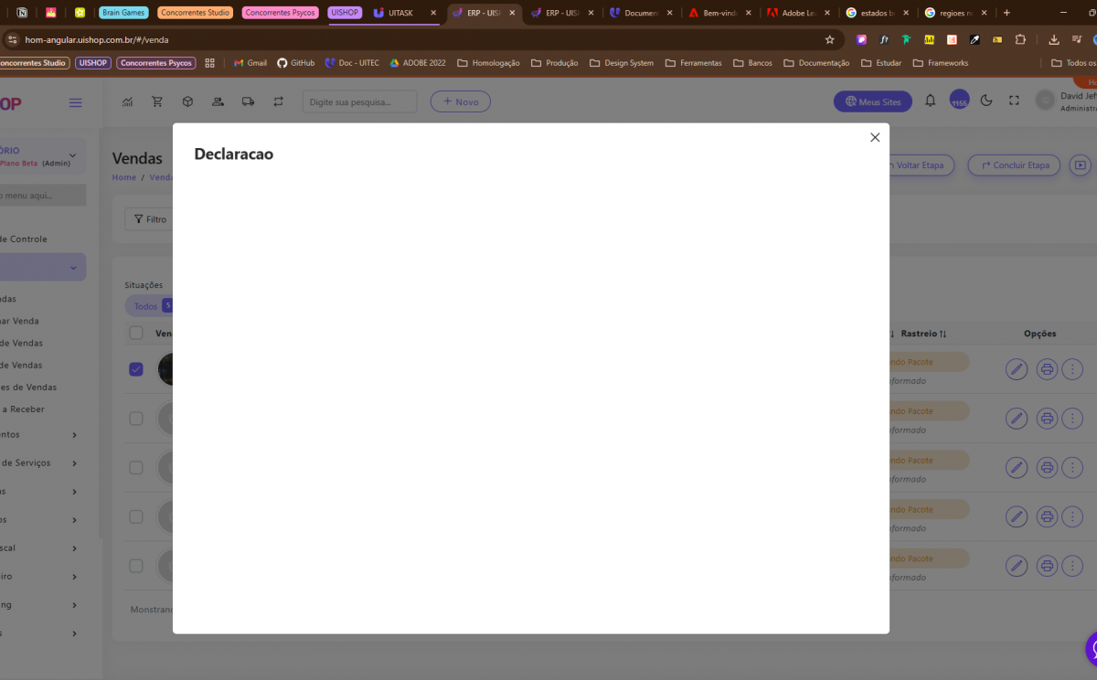1097x680 pixels.
Task: Enter fullscreen using the expand icon
Action: (1014, 101)
